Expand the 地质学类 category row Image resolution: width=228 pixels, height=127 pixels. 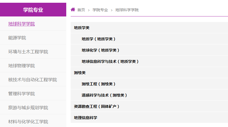[x=82, y=28]
